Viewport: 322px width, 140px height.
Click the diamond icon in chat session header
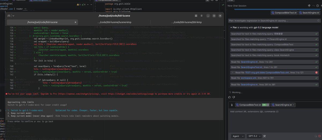(309, 5)
